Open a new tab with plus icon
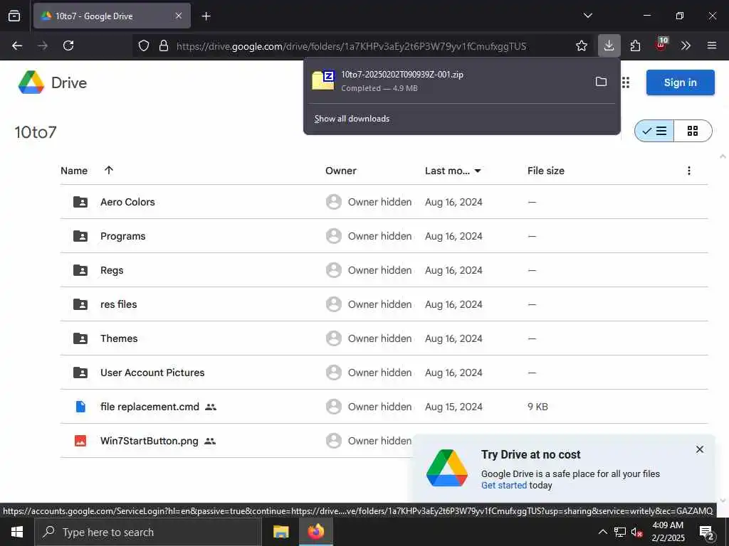729x546 pixels. coord(206,16)
